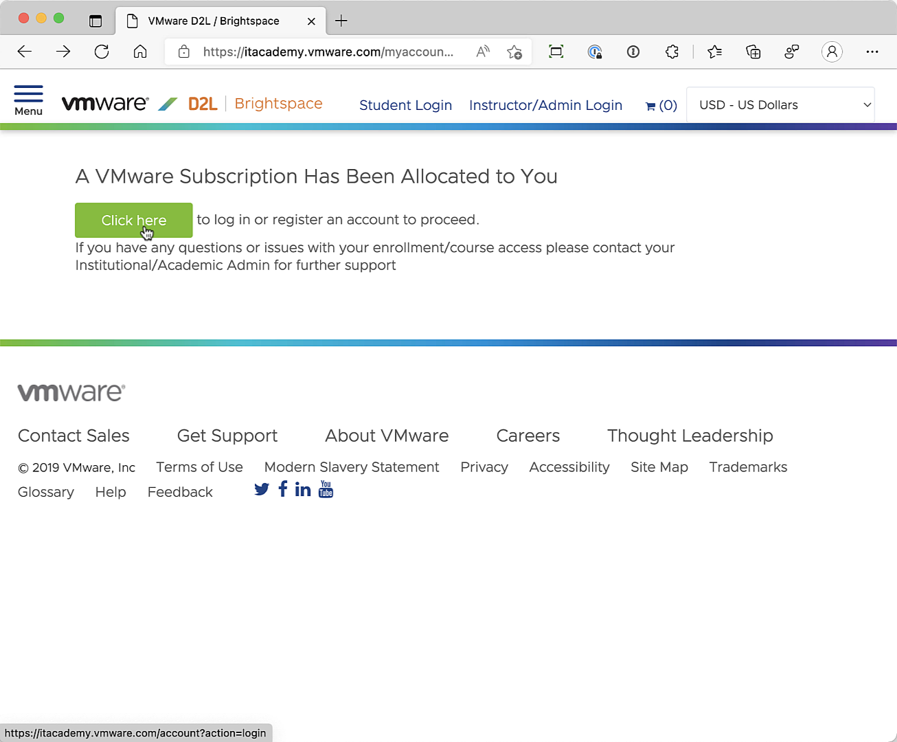Open browser settings ellipsis menu
Screen dimensions: 897x742
pyautogui.click(x=872, y=52)
